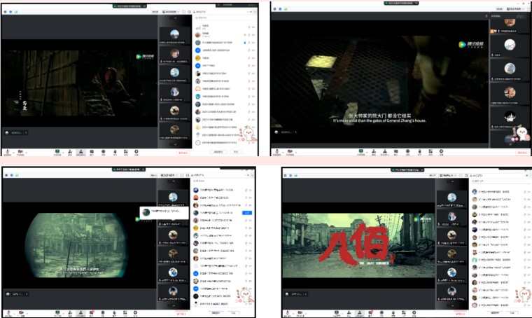Select top participant thumbnail in dark stairway scene window
This screenshot has height=318, width=532.
174,35
